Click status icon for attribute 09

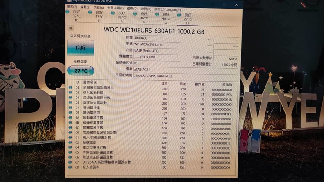coord(71,112)
